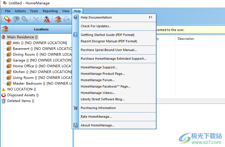Click the Home Office box icon
The height and width of the screenshot is (147, 225).
tap(9, 66)
